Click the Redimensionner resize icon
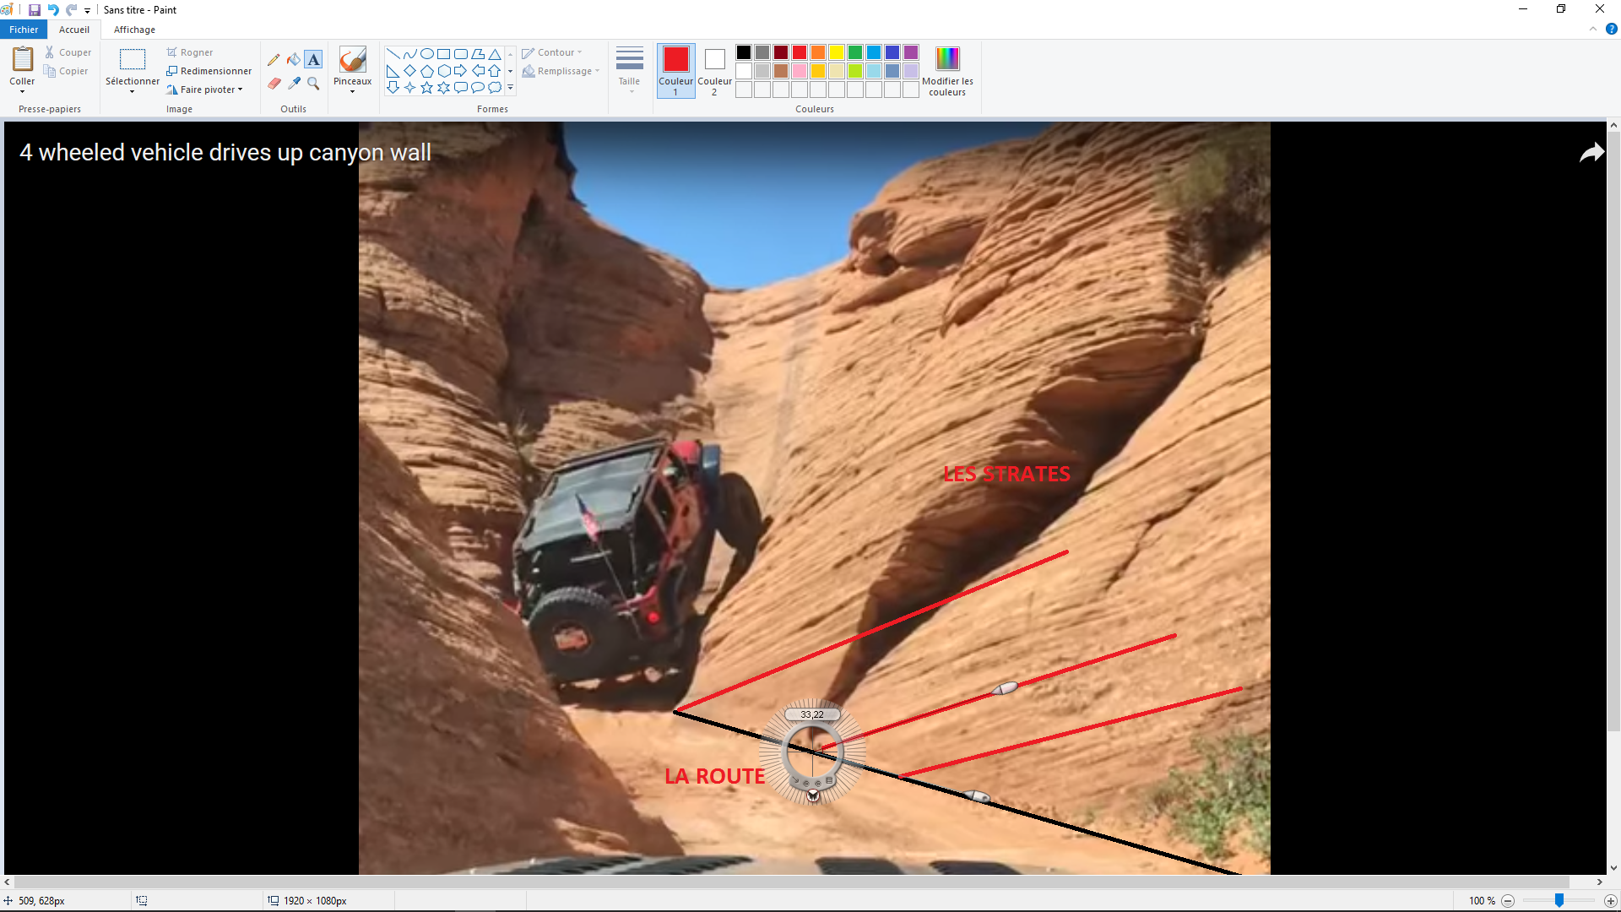 click(172, 71)
